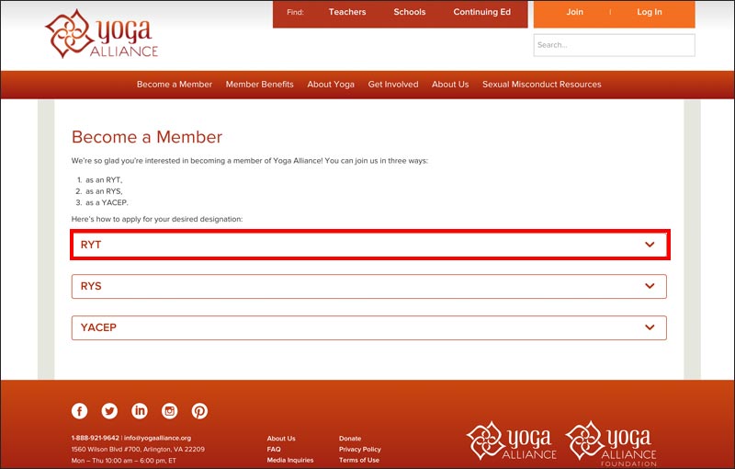Open the footer Privacy Policy link

point(360,450)
